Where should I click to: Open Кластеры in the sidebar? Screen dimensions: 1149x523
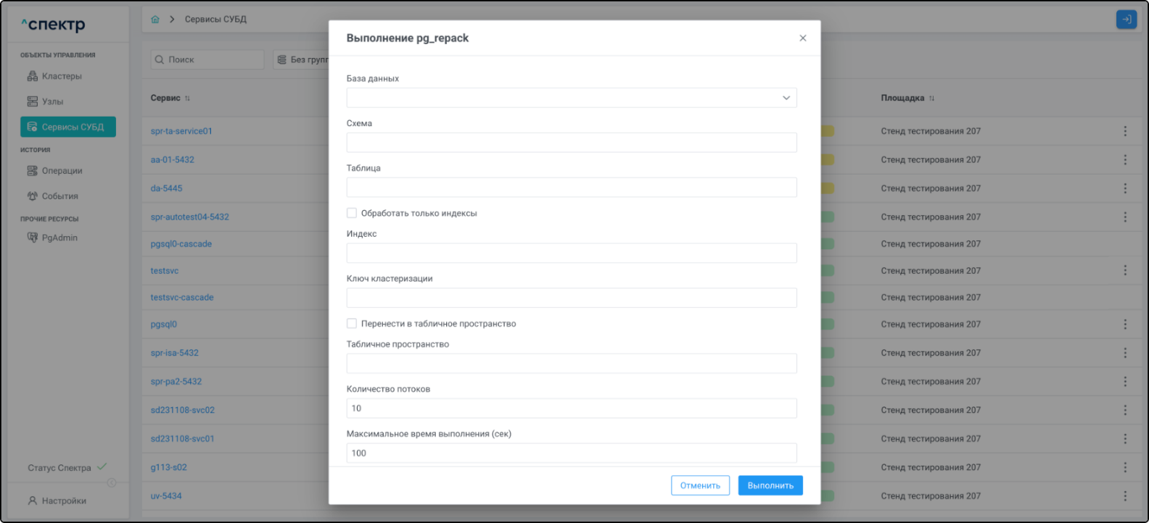62,76
